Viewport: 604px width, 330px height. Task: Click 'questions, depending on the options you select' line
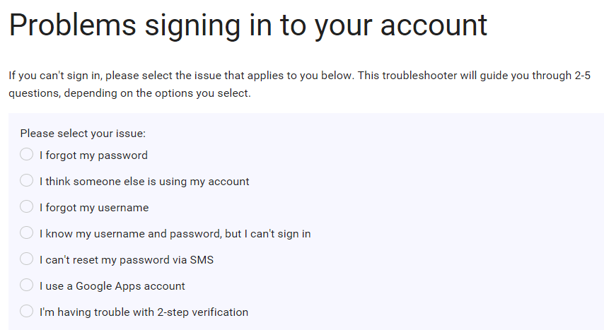tap(129, 93)
